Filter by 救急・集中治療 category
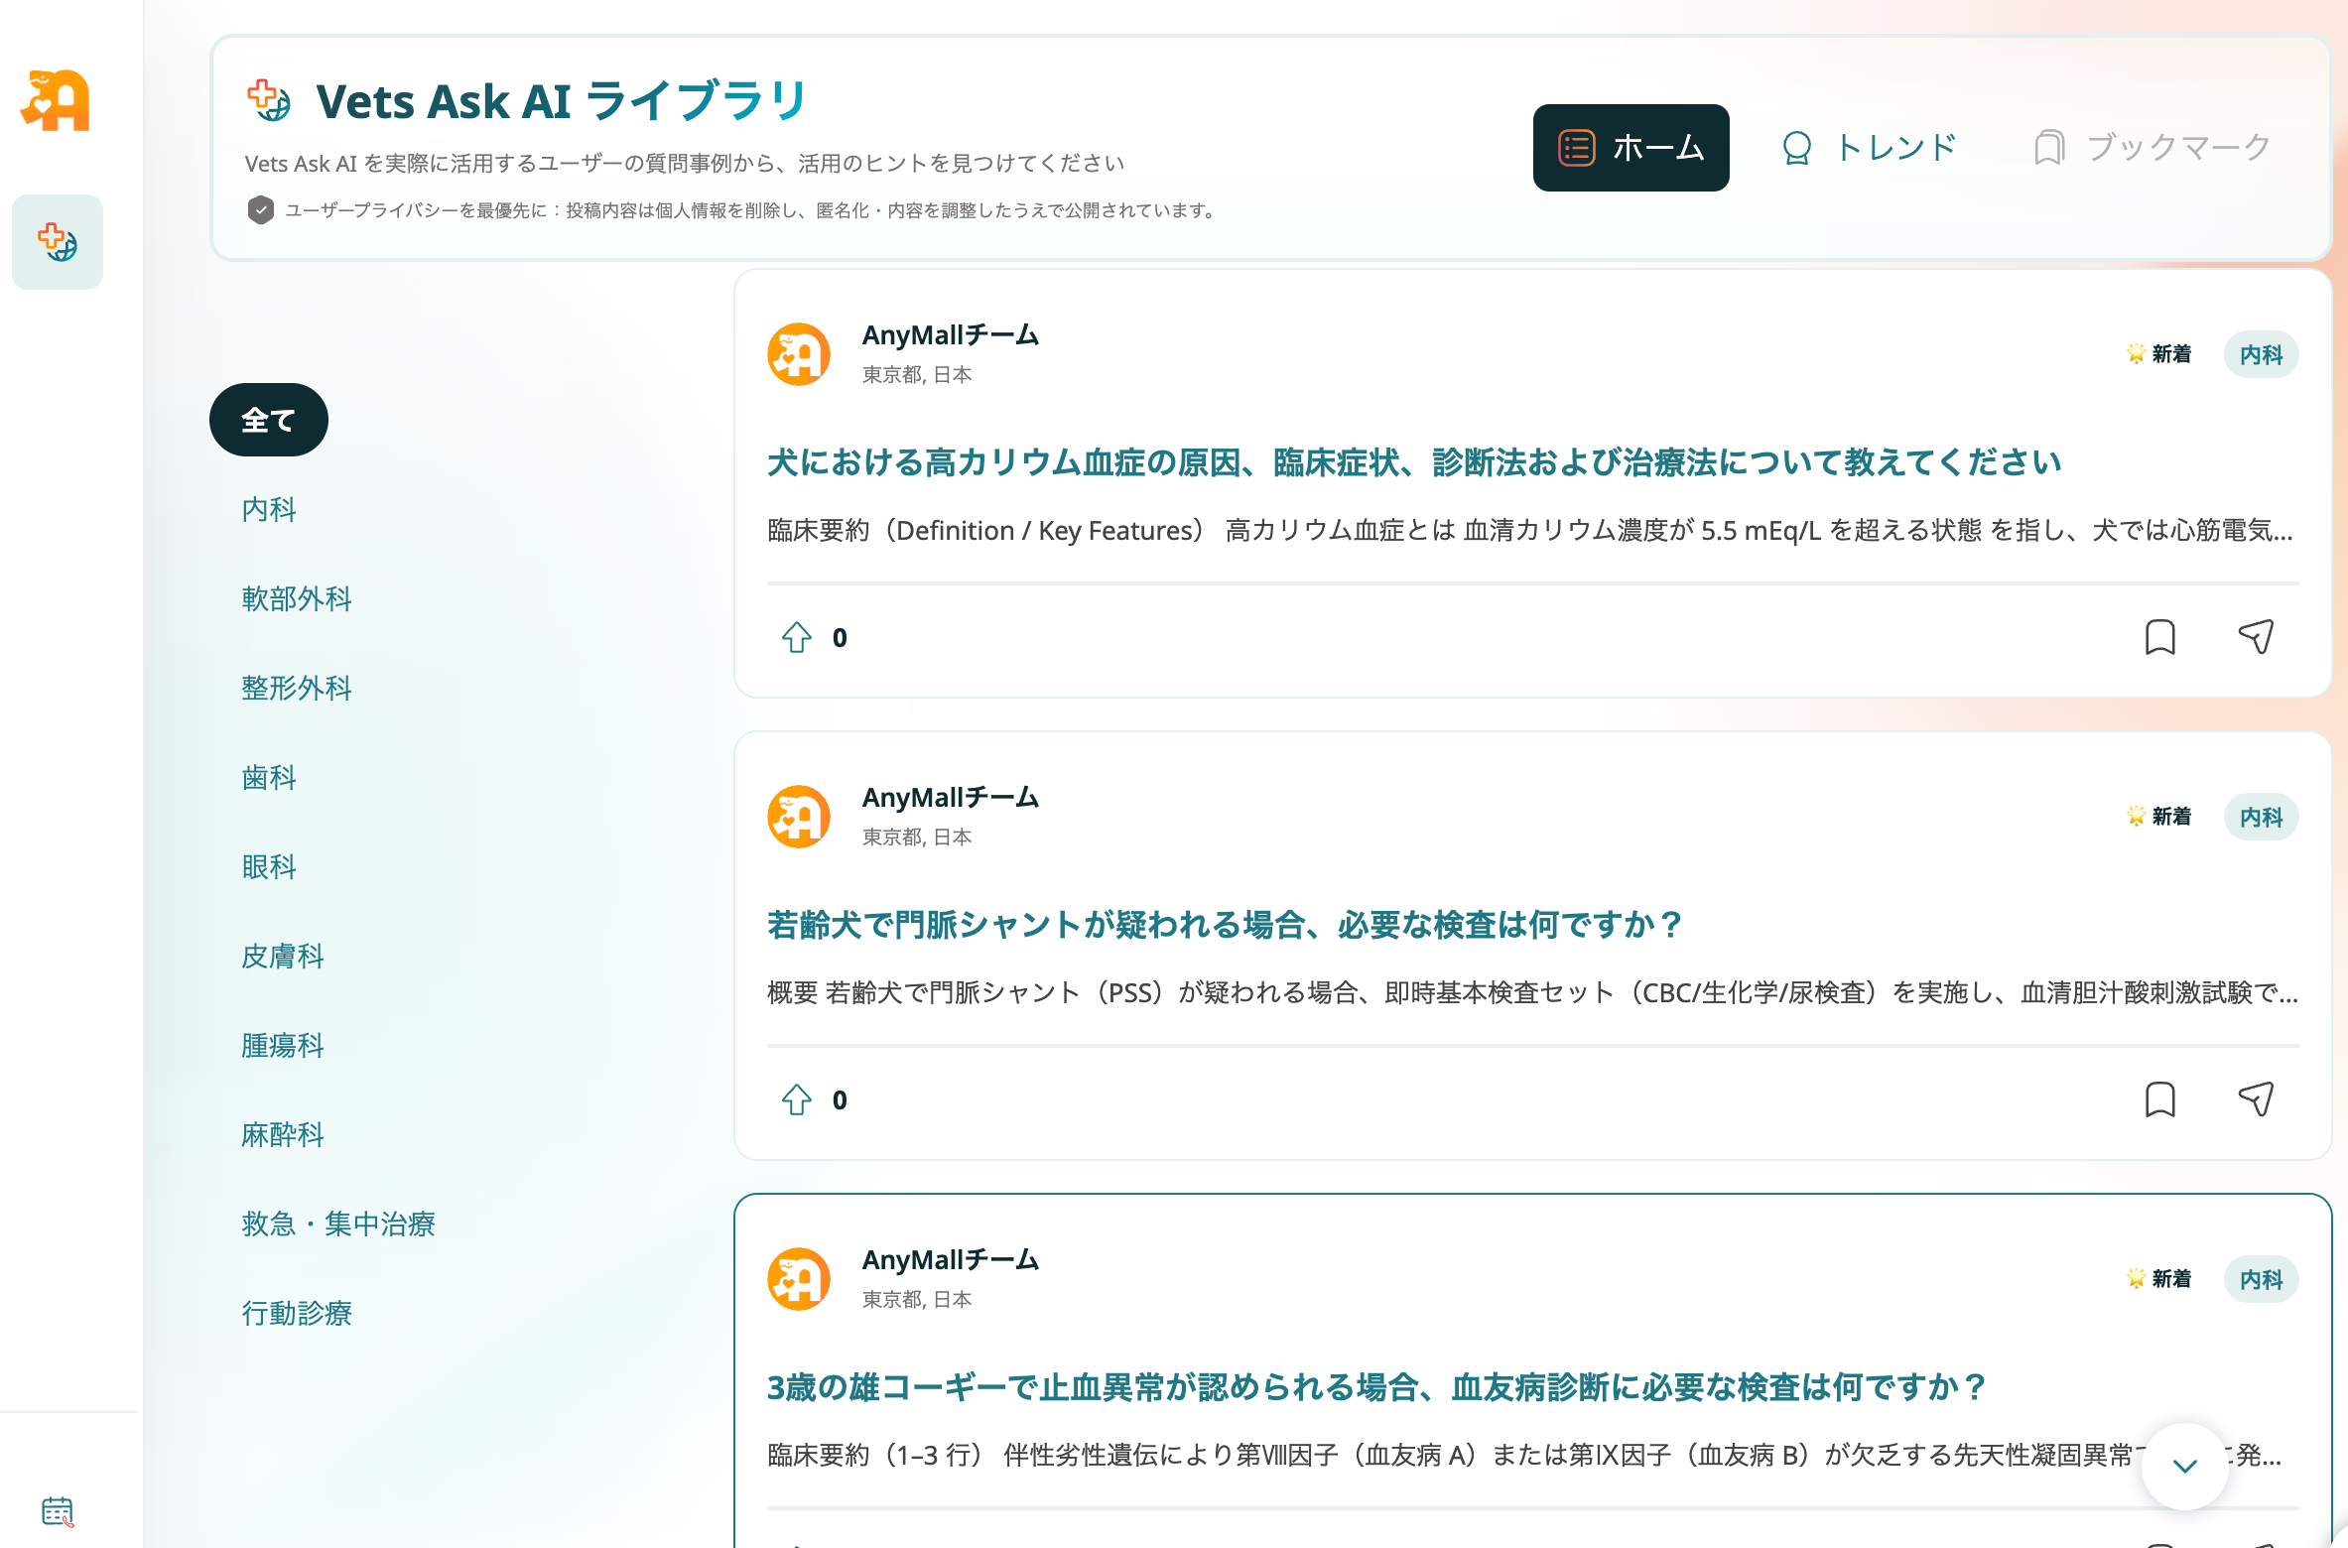 click(338, 1224)
